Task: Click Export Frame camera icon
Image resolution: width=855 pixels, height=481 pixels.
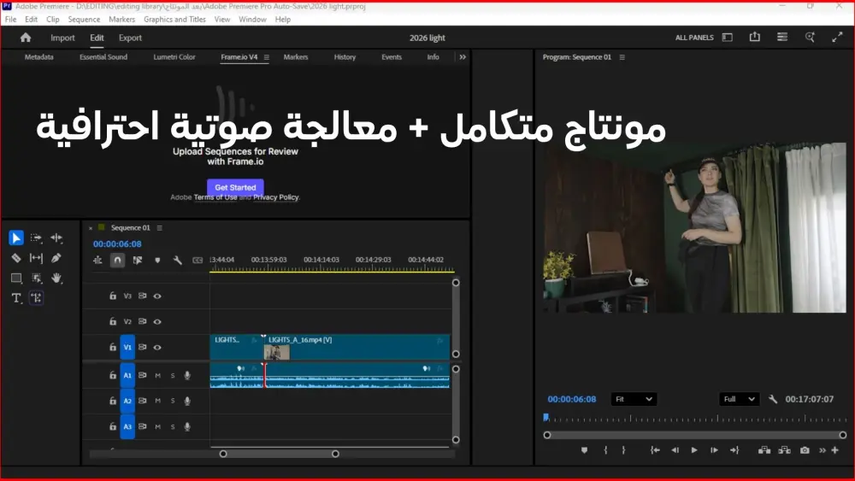Action: pyautogui.click(x=805, y=450)
